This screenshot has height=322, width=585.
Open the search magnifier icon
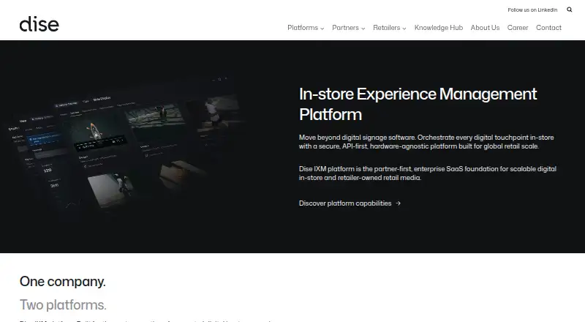pos(570,10)
